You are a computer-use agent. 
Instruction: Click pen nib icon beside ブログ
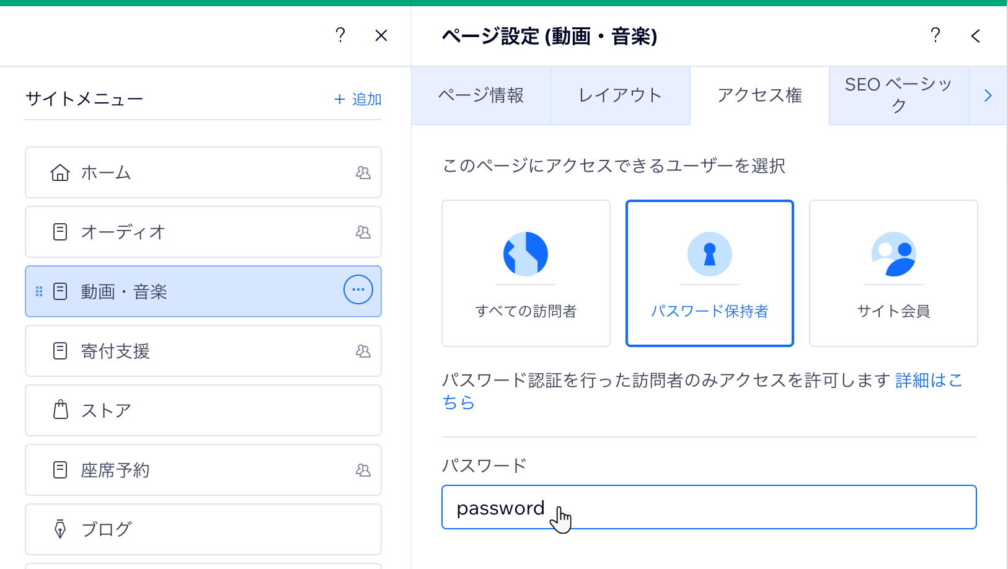tap(60, 529)
